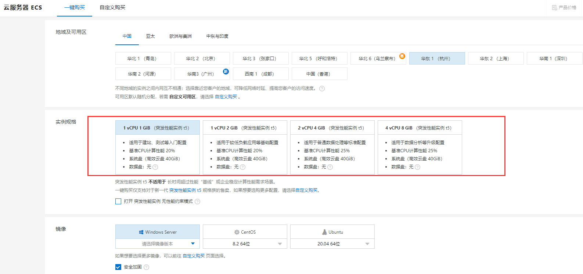Image resolution: width=583 pixels, height=274 pixels.
Task: Select the 中国 region tab
Action: 127,36
